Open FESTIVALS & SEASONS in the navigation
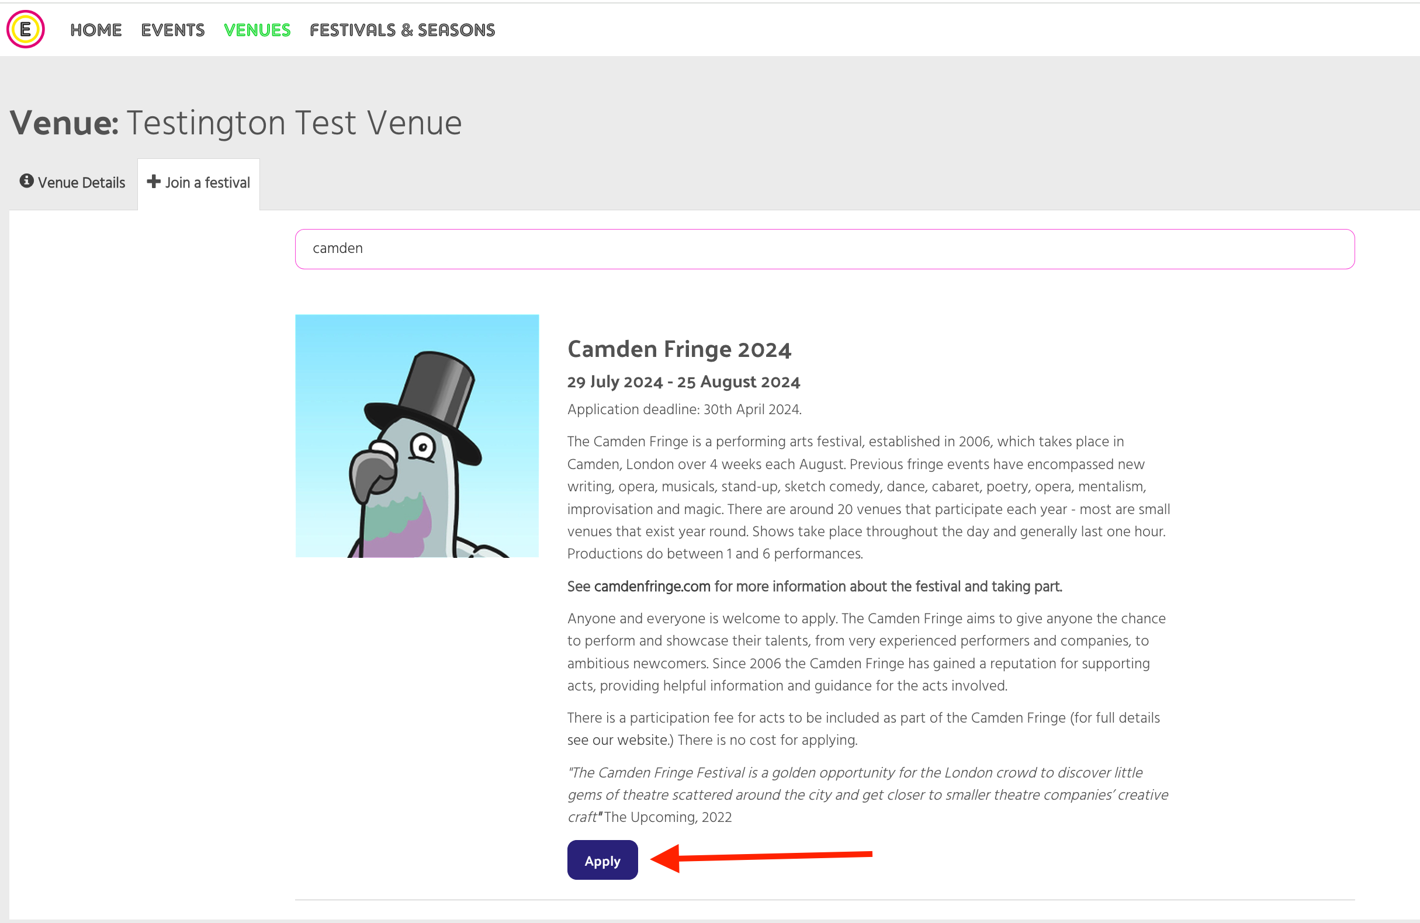Viewport: 1420px width, 923px height. [402, 30]
